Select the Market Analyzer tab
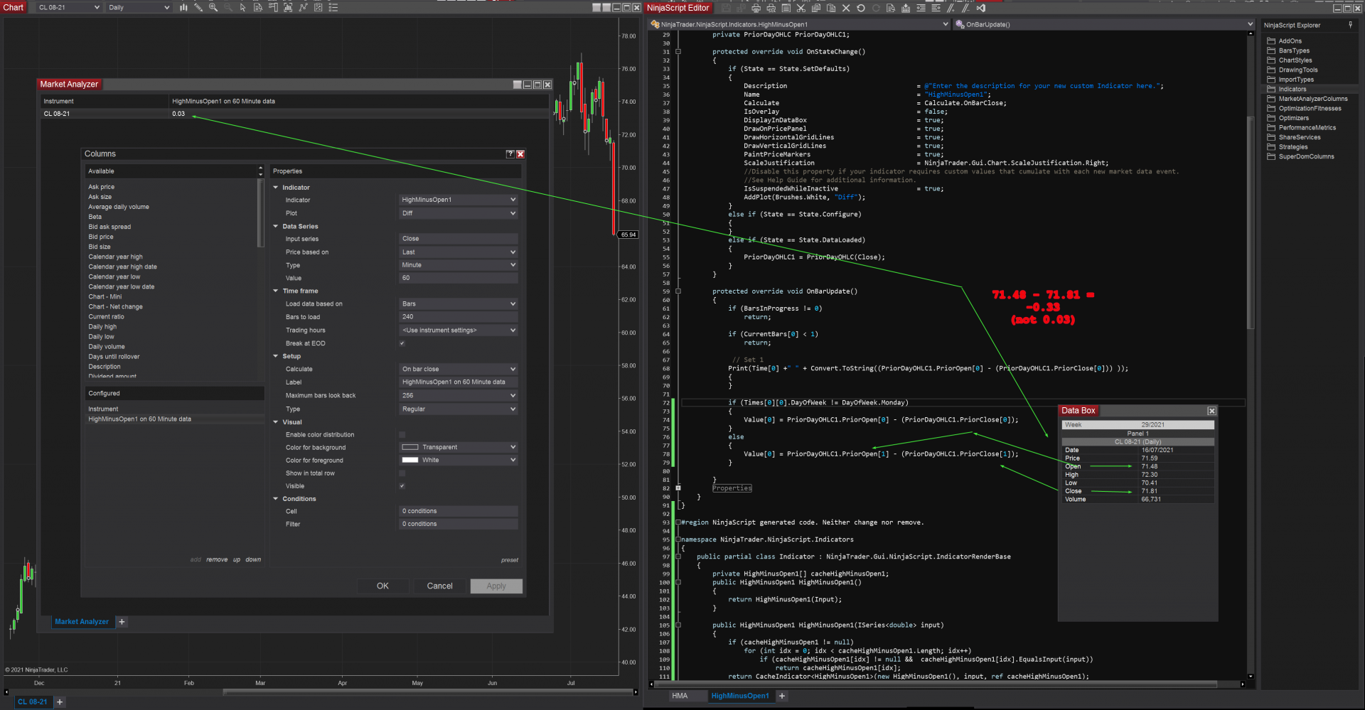Screen dimensions: 1365x710 (x=82, y=622)
